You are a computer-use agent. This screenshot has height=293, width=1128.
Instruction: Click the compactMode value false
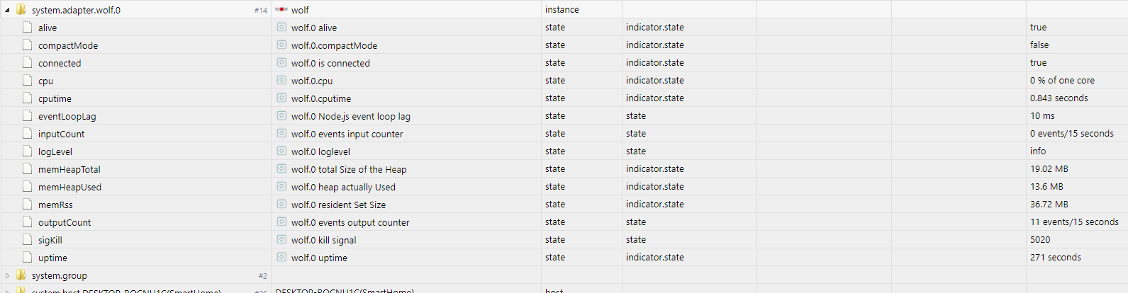point(1039,45)
